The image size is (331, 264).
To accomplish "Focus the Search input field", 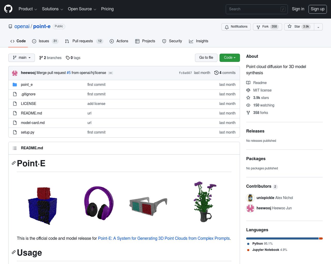I will pyautogui.click(x=257, y=9).
